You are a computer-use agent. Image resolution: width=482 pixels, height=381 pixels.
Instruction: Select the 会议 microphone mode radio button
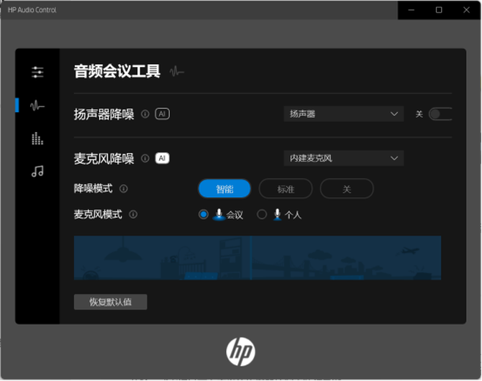(x=204, y=214)
